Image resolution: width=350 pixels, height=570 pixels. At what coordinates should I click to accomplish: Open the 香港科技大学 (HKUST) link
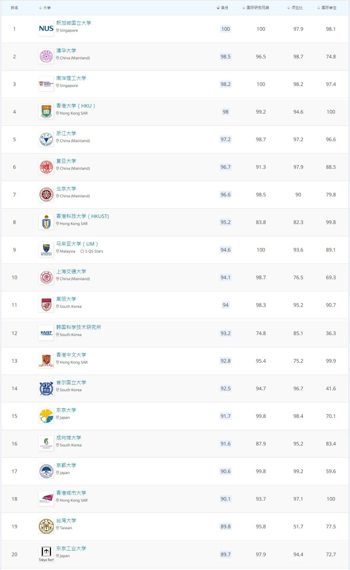[82, 216]
